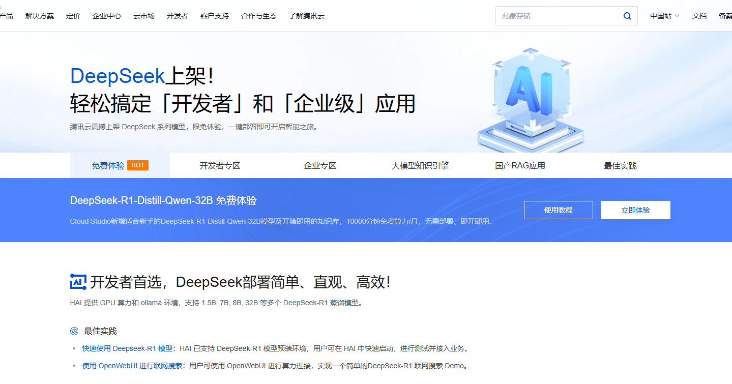Viewport: 732px width, 384px height.
Task: Open the 企业中心 menu
Action: pos(107,16)
